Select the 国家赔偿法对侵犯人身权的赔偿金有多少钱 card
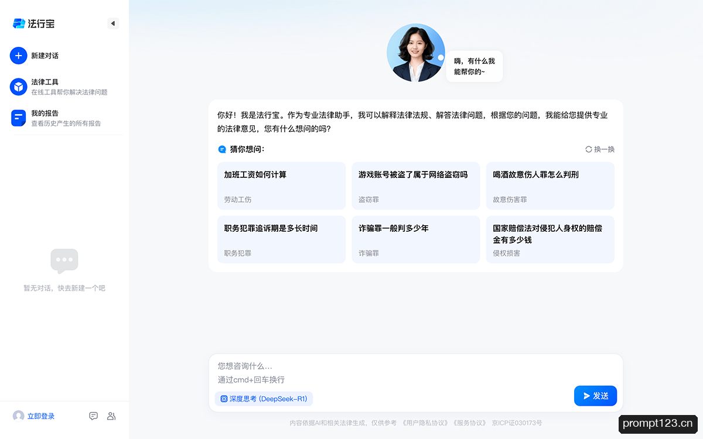 pyautogui.click(x=550, y=239)
